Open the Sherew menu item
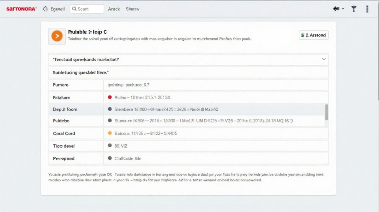The image size is (379, 212). [x=132, y=9]
